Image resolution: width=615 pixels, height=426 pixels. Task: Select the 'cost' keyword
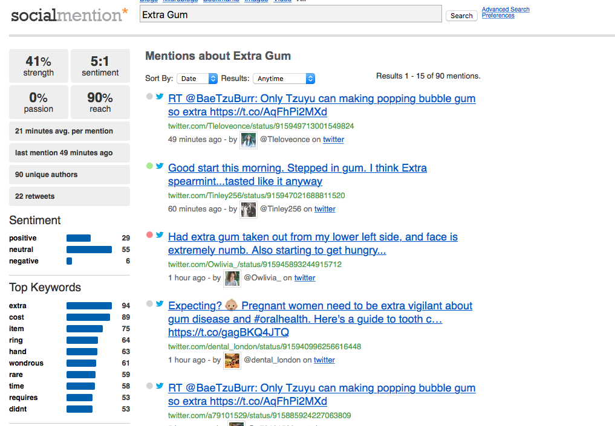(16, 317)
